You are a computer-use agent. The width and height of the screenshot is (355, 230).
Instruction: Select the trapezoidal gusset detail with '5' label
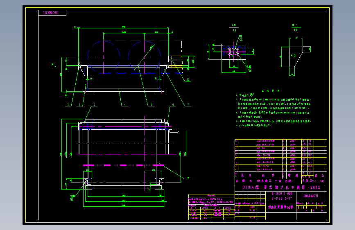(296, 57)
